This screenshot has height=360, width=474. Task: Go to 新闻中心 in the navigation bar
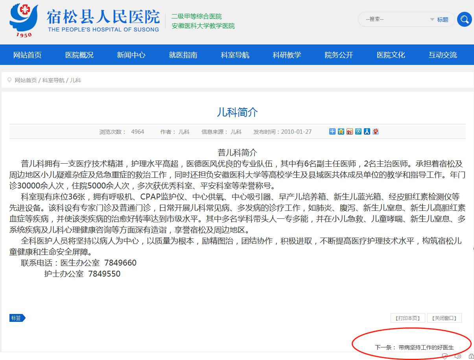tap(131, 55)
